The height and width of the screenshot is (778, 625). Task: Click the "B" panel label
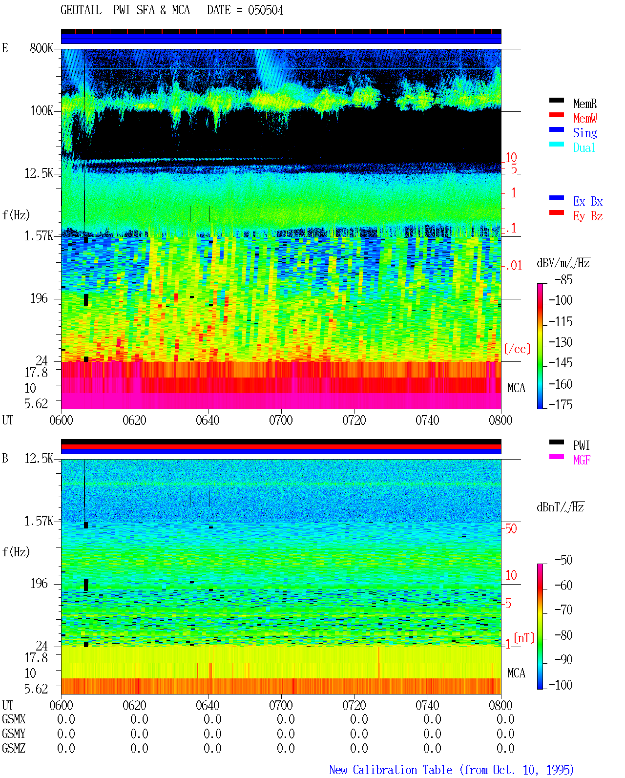click(x=5, y=458)
